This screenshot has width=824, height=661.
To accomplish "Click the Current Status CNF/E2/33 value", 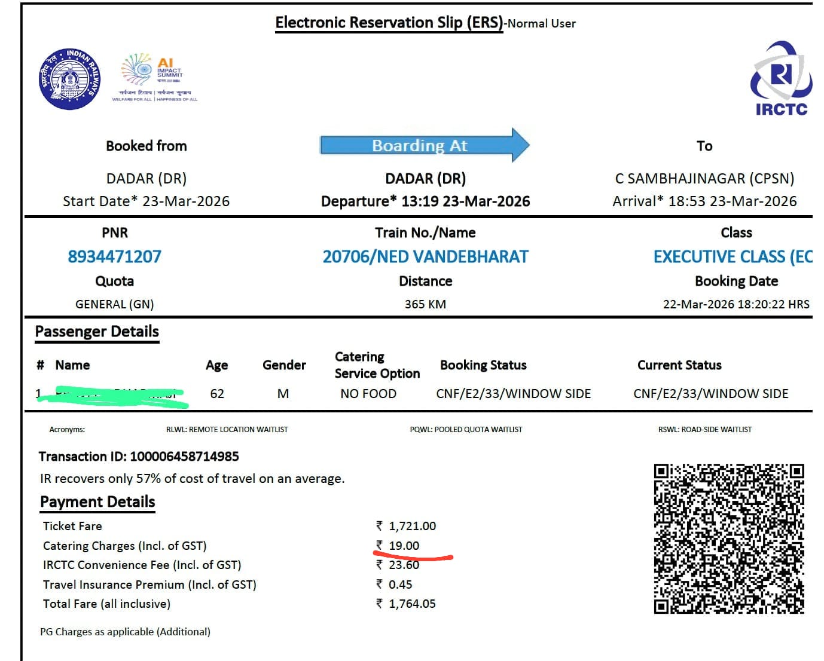I will 710,393.
